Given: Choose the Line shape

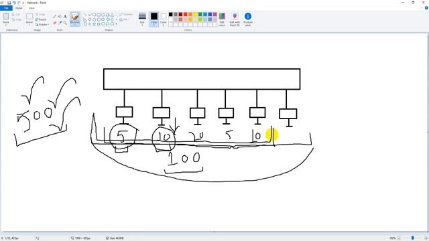Looking at the screenshot, I should [84, 15].
